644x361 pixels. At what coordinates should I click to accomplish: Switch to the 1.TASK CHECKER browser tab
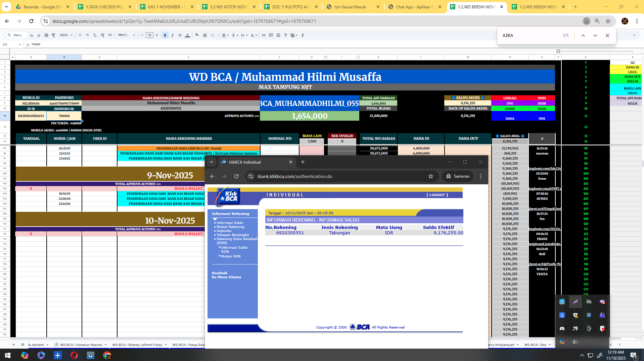pyautogui.click(x=104, y=7)
